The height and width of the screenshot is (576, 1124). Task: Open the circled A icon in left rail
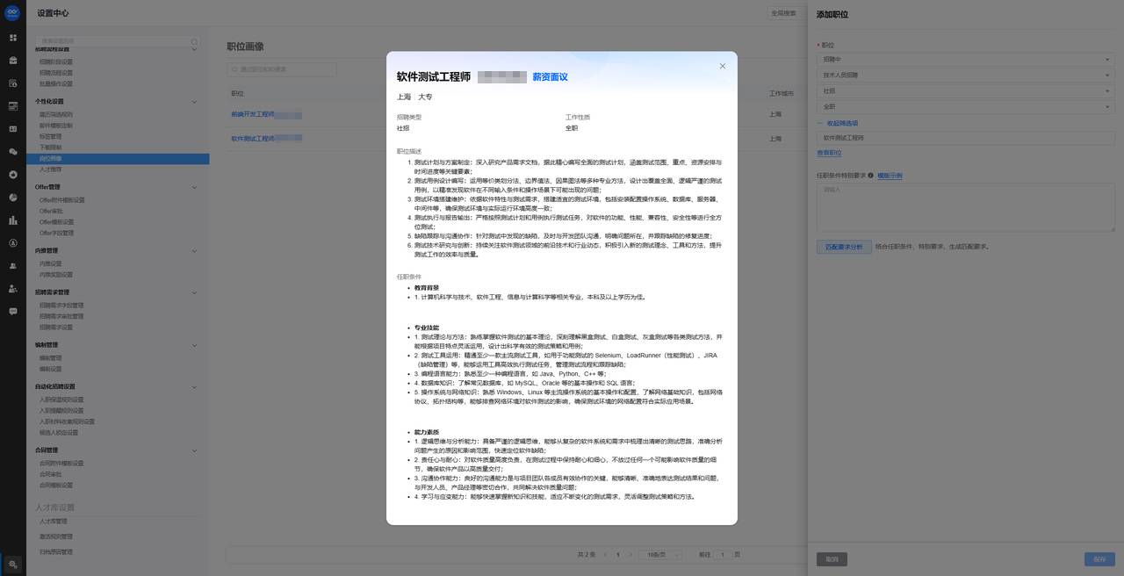coord(13,243)
